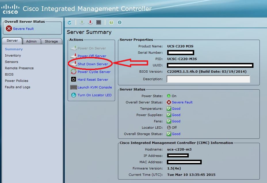Click the Power Cycle Server link
The image size is (267, 183).
click(94, 72)
